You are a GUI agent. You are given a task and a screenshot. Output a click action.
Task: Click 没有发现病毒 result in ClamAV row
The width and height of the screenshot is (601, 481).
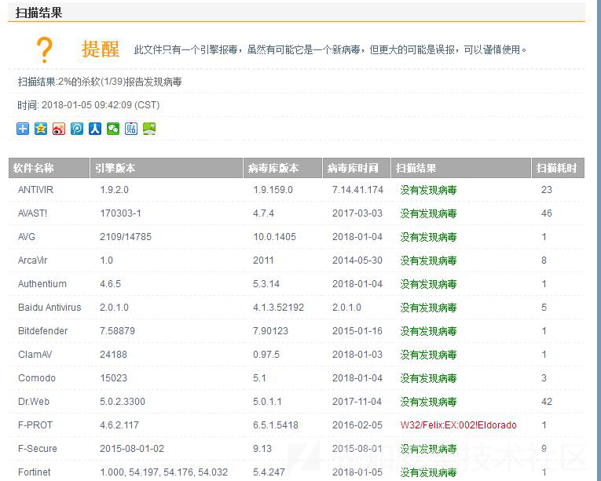coord(428,355)
